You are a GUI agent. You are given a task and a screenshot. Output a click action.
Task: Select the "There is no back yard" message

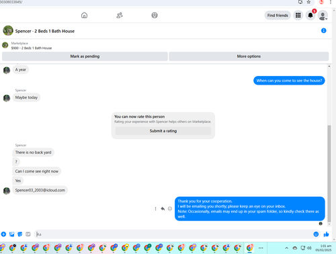[x=33, y=153]
